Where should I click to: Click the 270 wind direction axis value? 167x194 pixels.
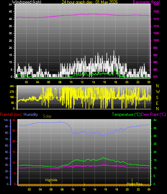click(12, 92)
